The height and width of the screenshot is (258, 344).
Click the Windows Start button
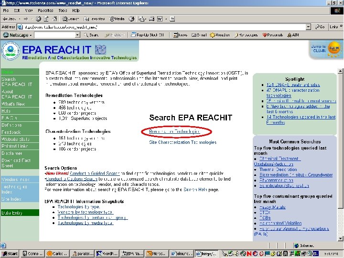coord(10,254)
